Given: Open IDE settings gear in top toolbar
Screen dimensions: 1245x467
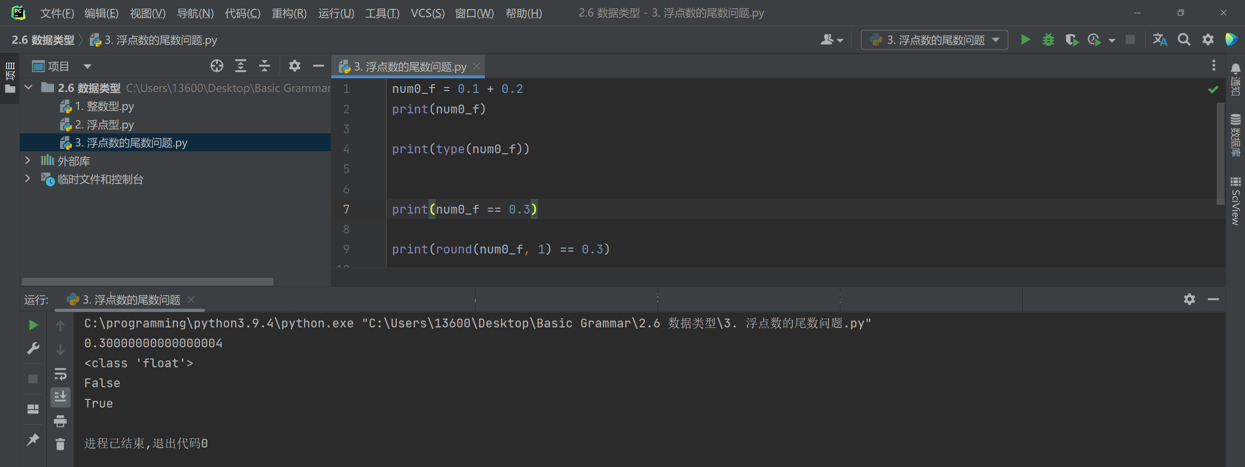Looking at the screenshot, I should 1208,40.
